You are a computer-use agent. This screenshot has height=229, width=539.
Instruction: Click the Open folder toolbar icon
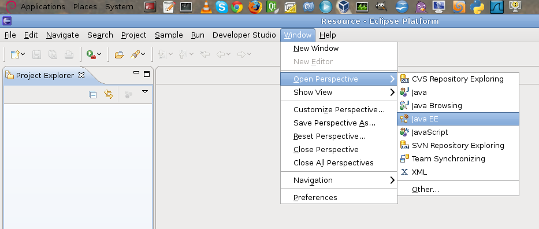click(119, 54)
